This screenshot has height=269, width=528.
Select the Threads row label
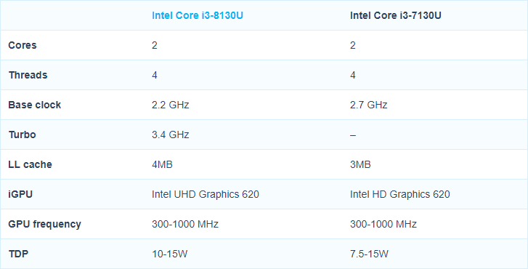coord(28,75)
